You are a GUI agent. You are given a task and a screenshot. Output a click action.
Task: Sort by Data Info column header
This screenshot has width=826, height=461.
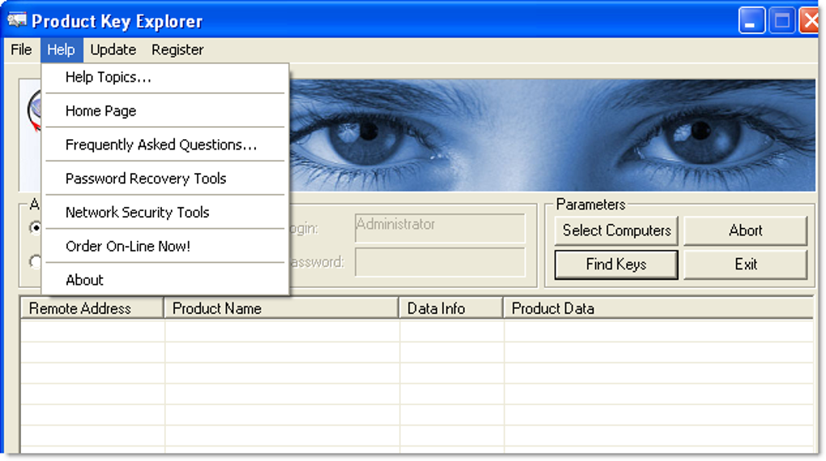[451, 308]
